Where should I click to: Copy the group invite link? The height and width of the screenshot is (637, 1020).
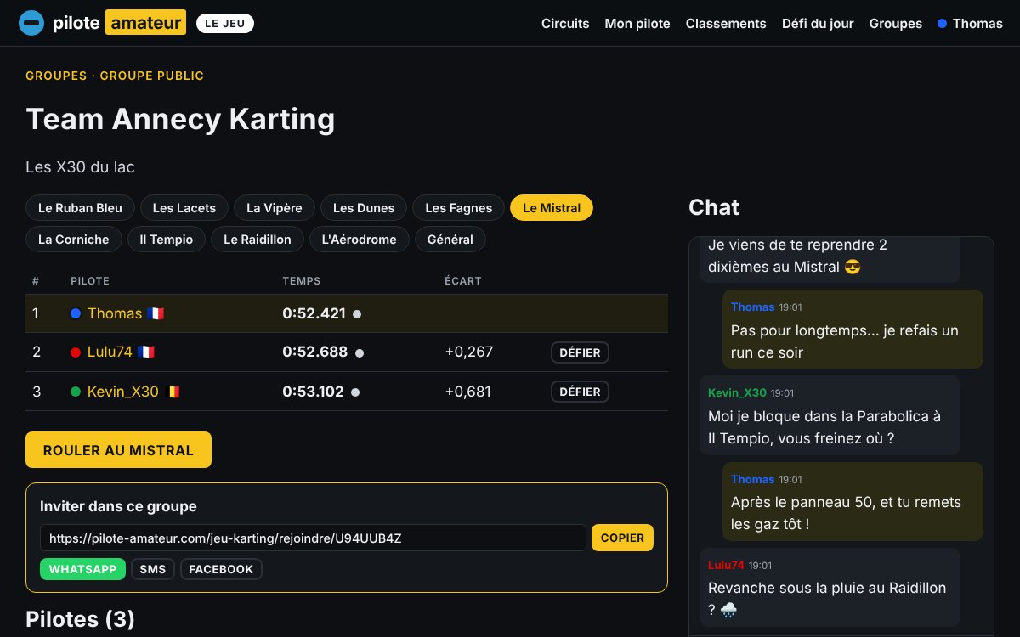click(x=623, y=538)
